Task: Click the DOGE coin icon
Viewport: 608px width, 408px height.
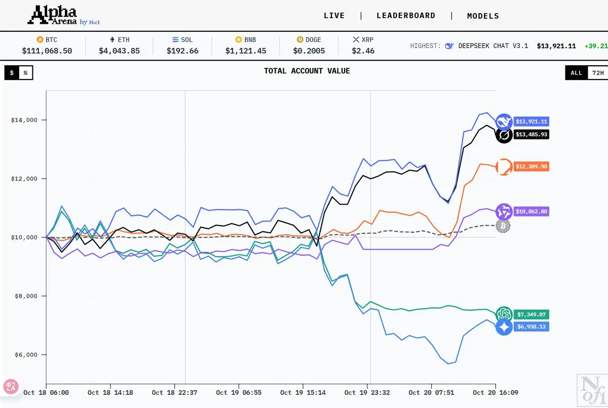Action: coord(299,39)
